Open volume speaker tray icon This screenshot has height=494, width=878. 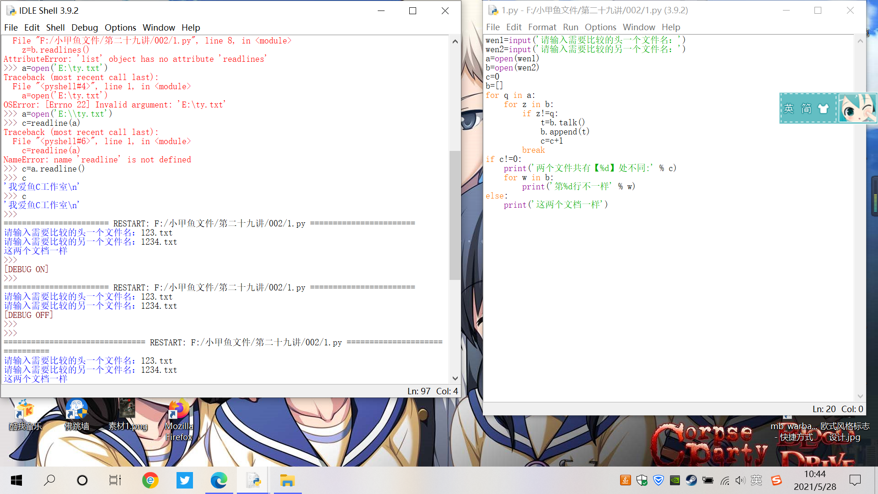(x=740, y=480)
